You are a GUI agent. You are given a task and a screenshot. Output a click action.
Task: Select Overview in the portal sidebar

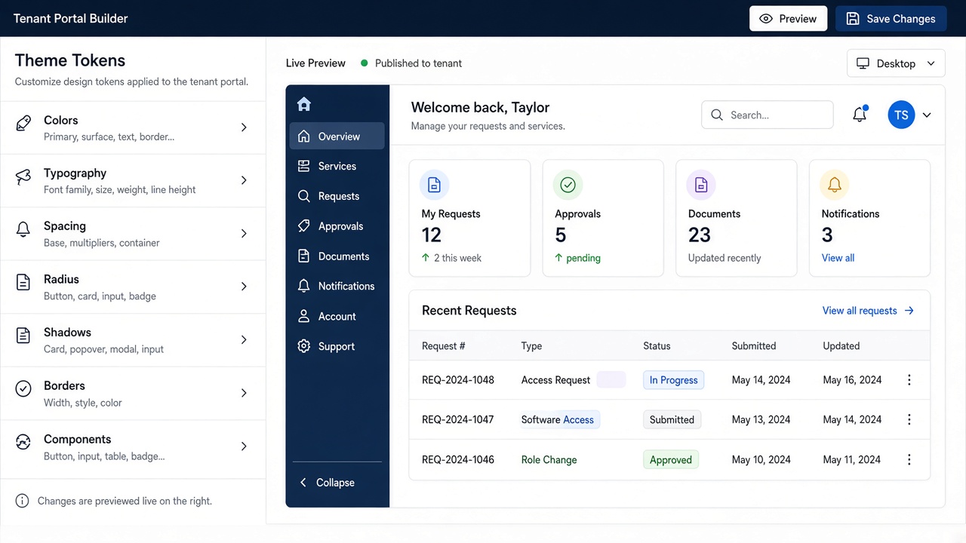tap(337, 137)
